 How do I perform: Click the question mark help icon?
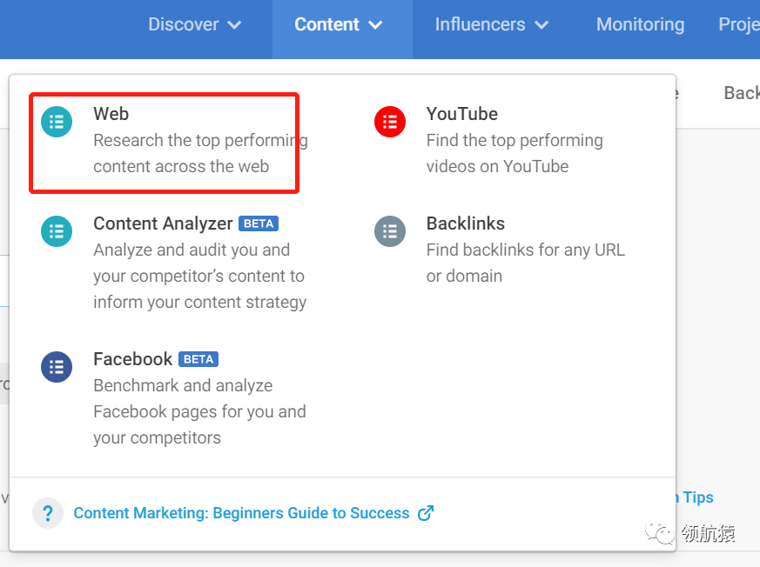click(48, 513)
